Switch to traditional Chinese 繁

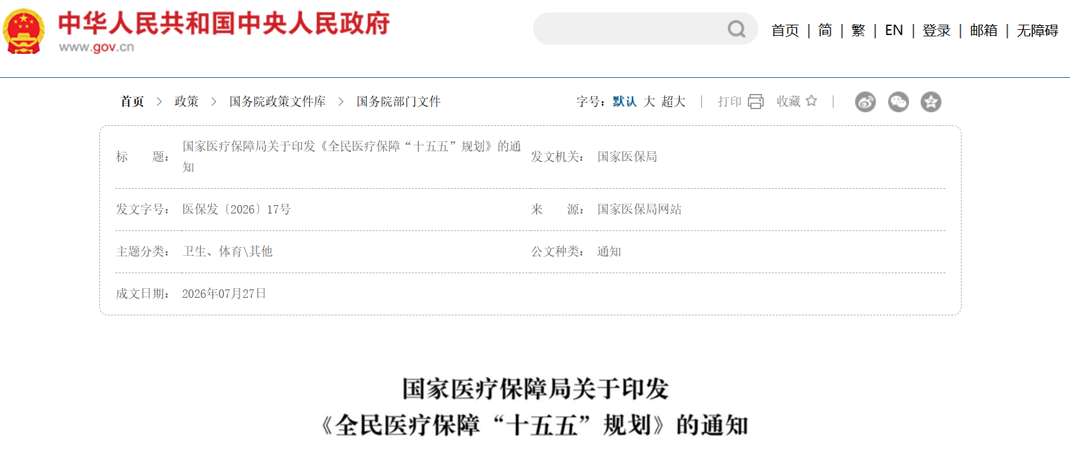858,30
